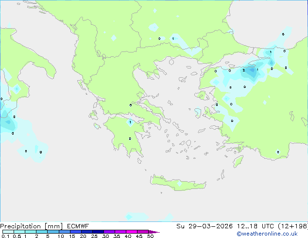
Task: Select the 'Precipitation' title word
Action: point(20,226)
